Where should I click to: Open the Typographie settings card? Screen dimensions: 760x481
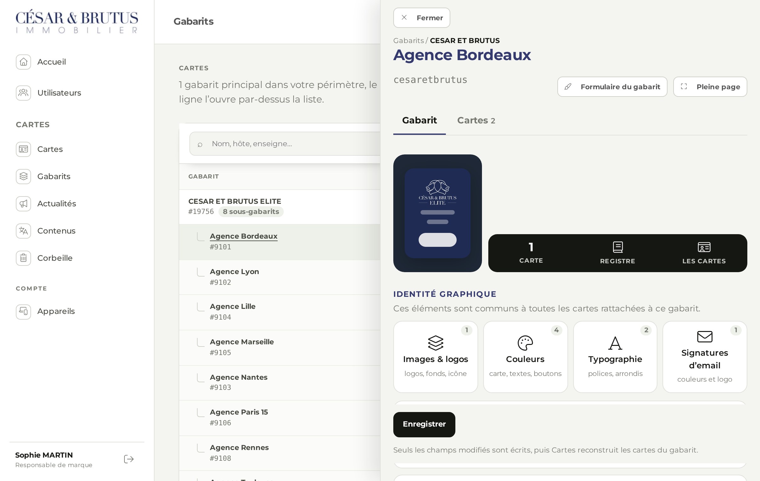615,357
